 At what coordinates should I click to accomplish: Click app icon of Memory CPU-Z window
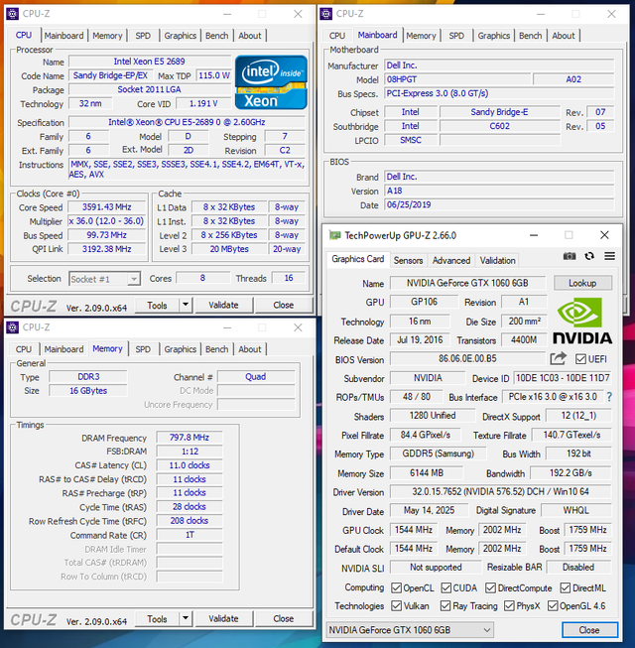[12, 327]
